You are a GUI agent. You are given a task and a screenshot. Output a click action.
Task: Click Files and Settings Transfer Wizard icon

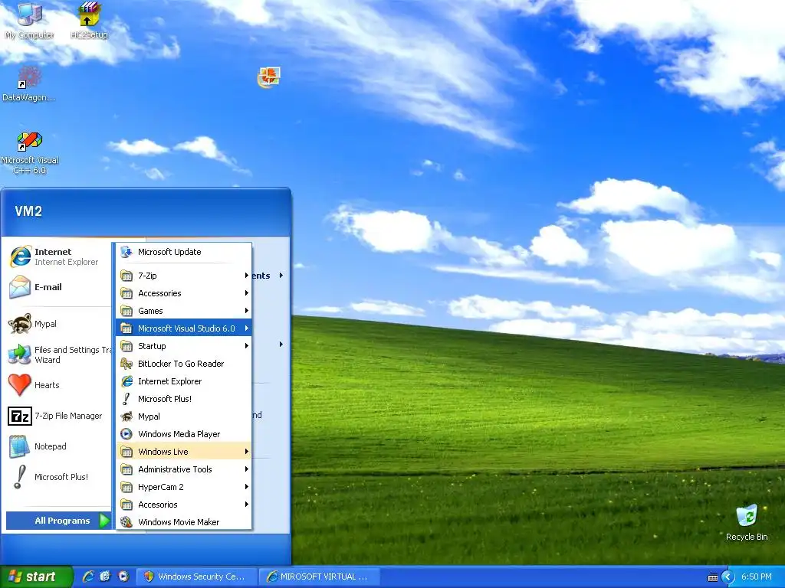(x=20, y=354)
